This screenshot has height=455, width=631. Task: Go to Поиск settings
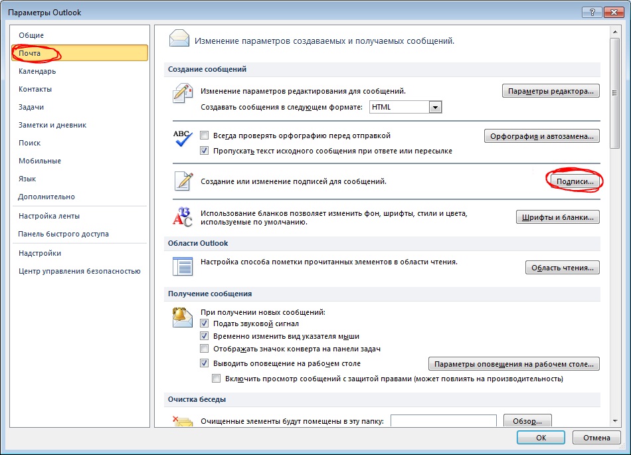coord(79,143)
